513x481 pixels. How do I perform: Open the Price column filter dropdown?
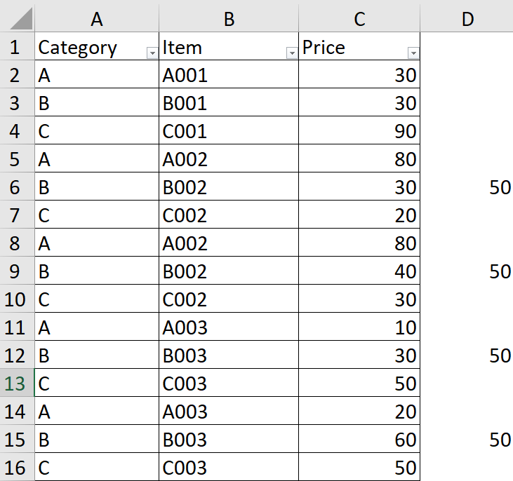point(413,53)
